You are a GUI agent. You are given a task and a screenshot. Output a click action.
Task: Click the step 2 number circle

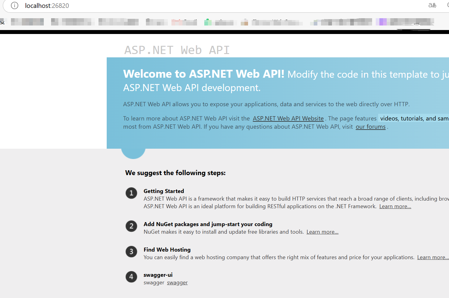coord(131,226)
